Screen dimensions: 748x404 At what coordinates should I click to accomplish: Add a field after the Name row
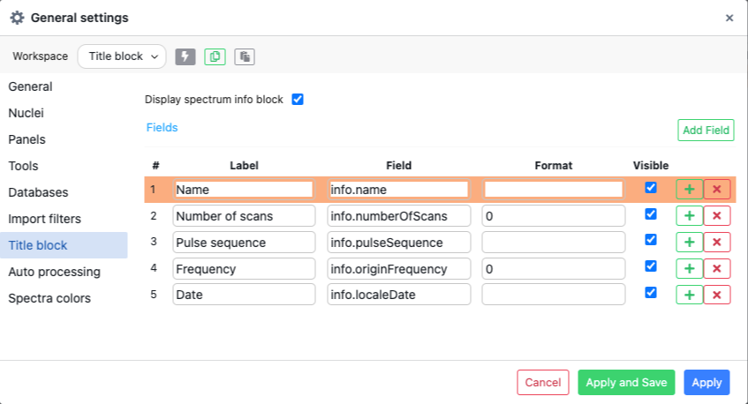(x=689, y=189)
